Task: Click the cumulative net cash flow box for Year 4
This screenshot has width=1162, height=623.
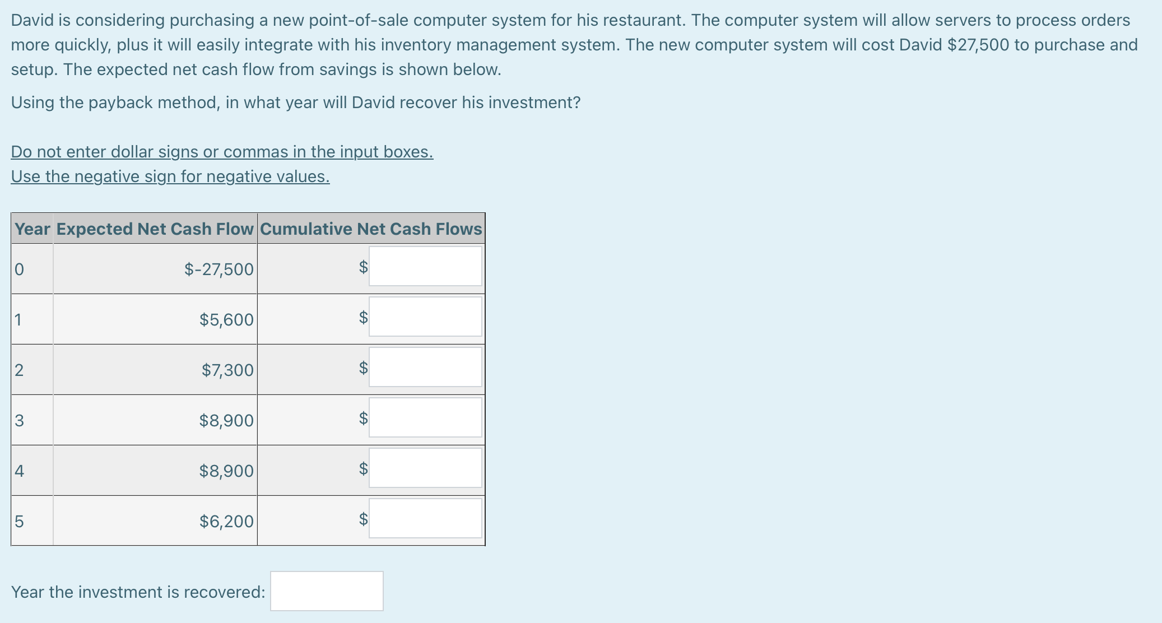Action: pyautogui.click(x=425, y=468)
